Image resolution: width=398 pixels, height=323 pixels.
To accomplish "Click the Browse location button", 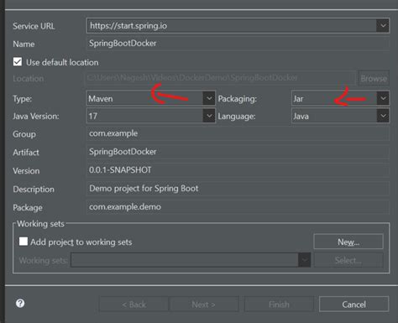I will (374, 78).
